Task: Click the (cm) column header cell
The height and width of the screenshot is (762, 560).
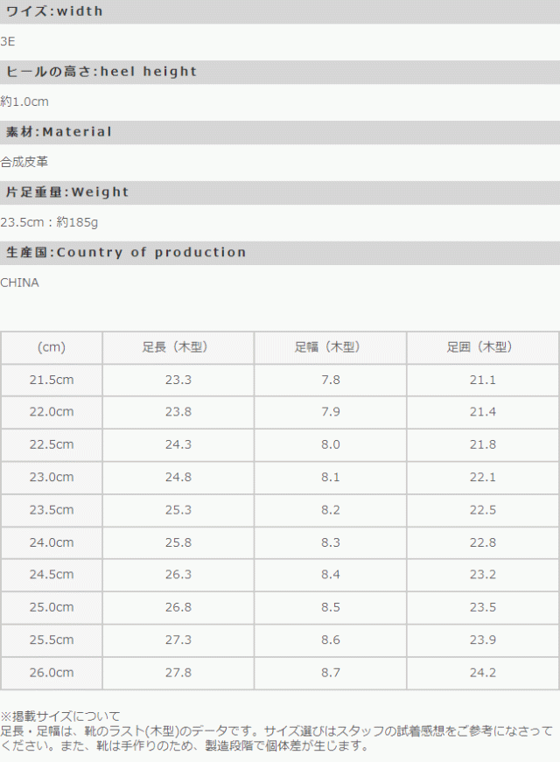Action: coord(52,347)
